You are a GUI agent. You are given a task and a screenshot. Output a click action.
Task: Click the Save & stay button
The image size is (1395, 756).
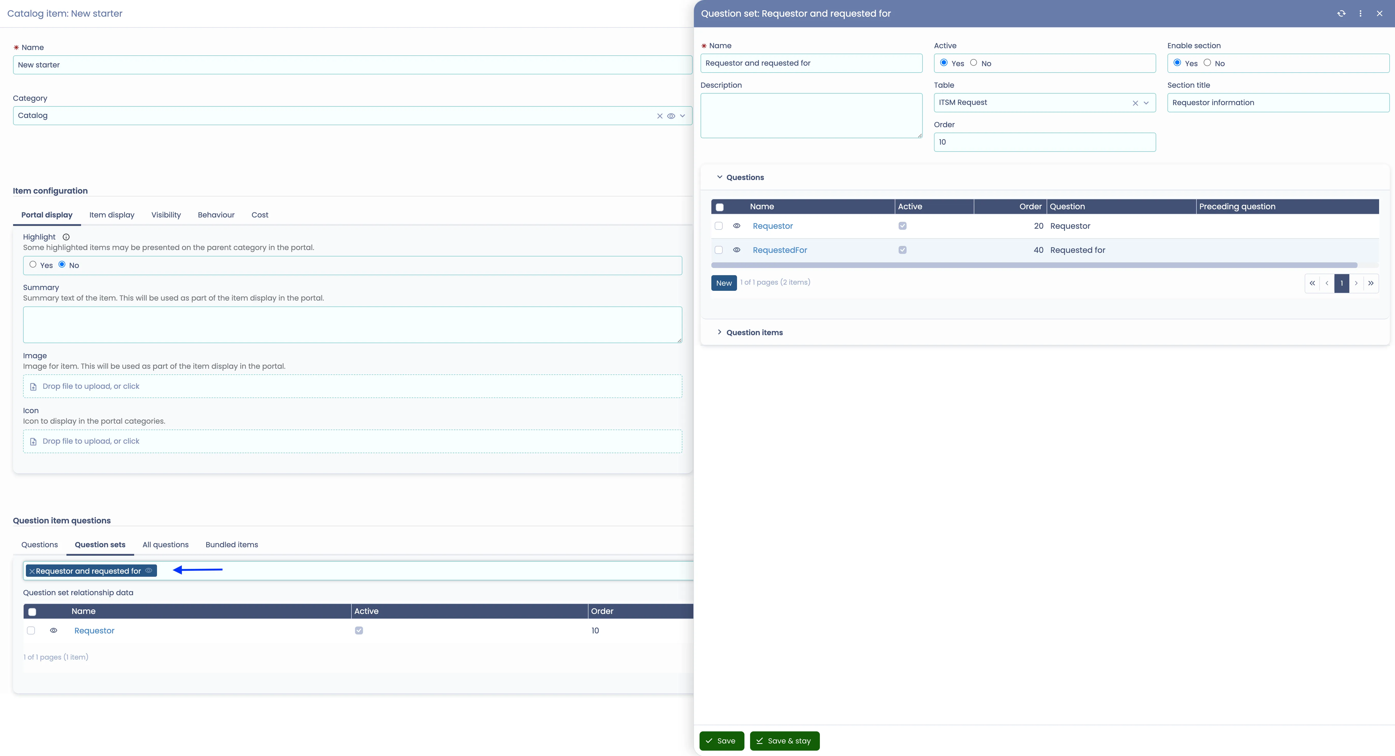coord(784,741)
